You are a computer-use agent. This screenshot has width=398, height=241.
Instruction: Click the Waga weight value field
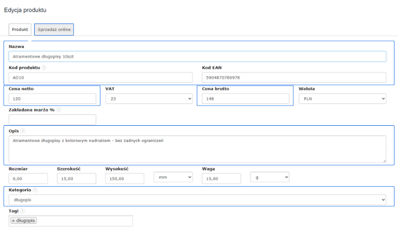221,178
